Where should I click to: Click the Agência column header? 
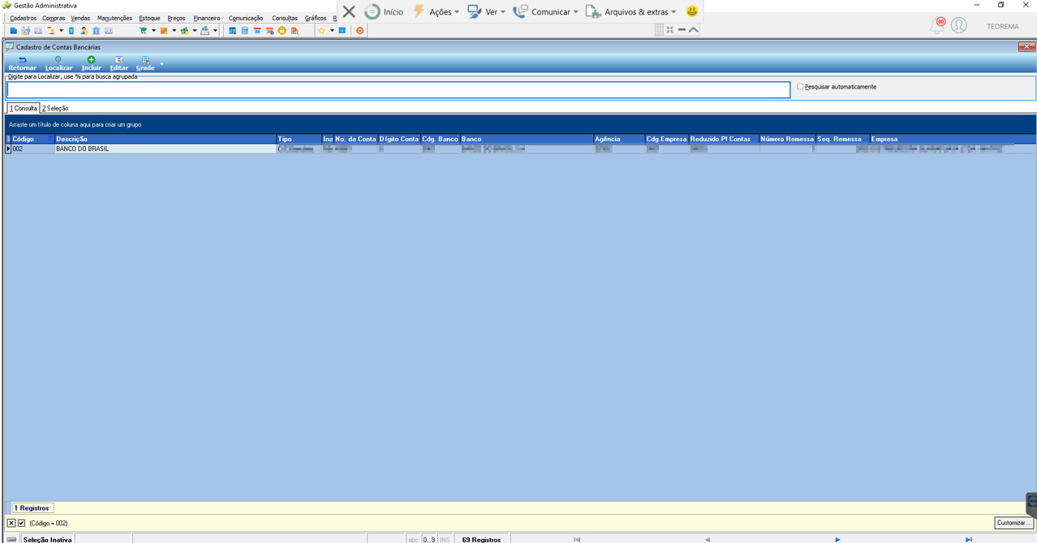[619, 139]
